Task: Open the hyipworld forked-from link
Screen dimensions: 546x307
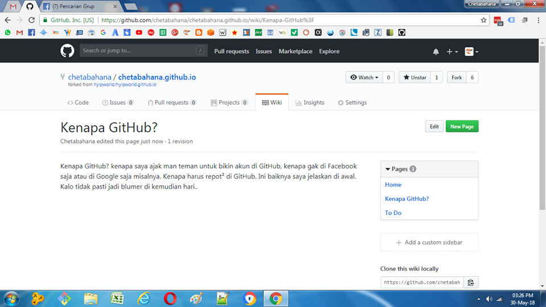Action: (125, 85)
